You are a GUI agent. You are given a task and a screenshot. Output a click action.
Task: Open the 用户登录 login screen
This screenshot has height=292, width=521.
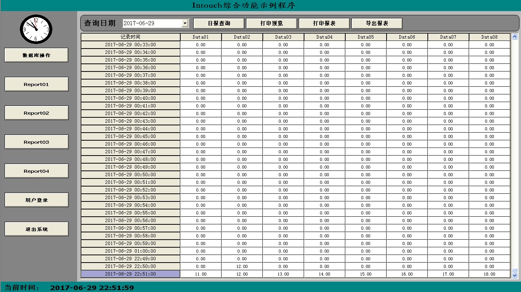[36, 200]
